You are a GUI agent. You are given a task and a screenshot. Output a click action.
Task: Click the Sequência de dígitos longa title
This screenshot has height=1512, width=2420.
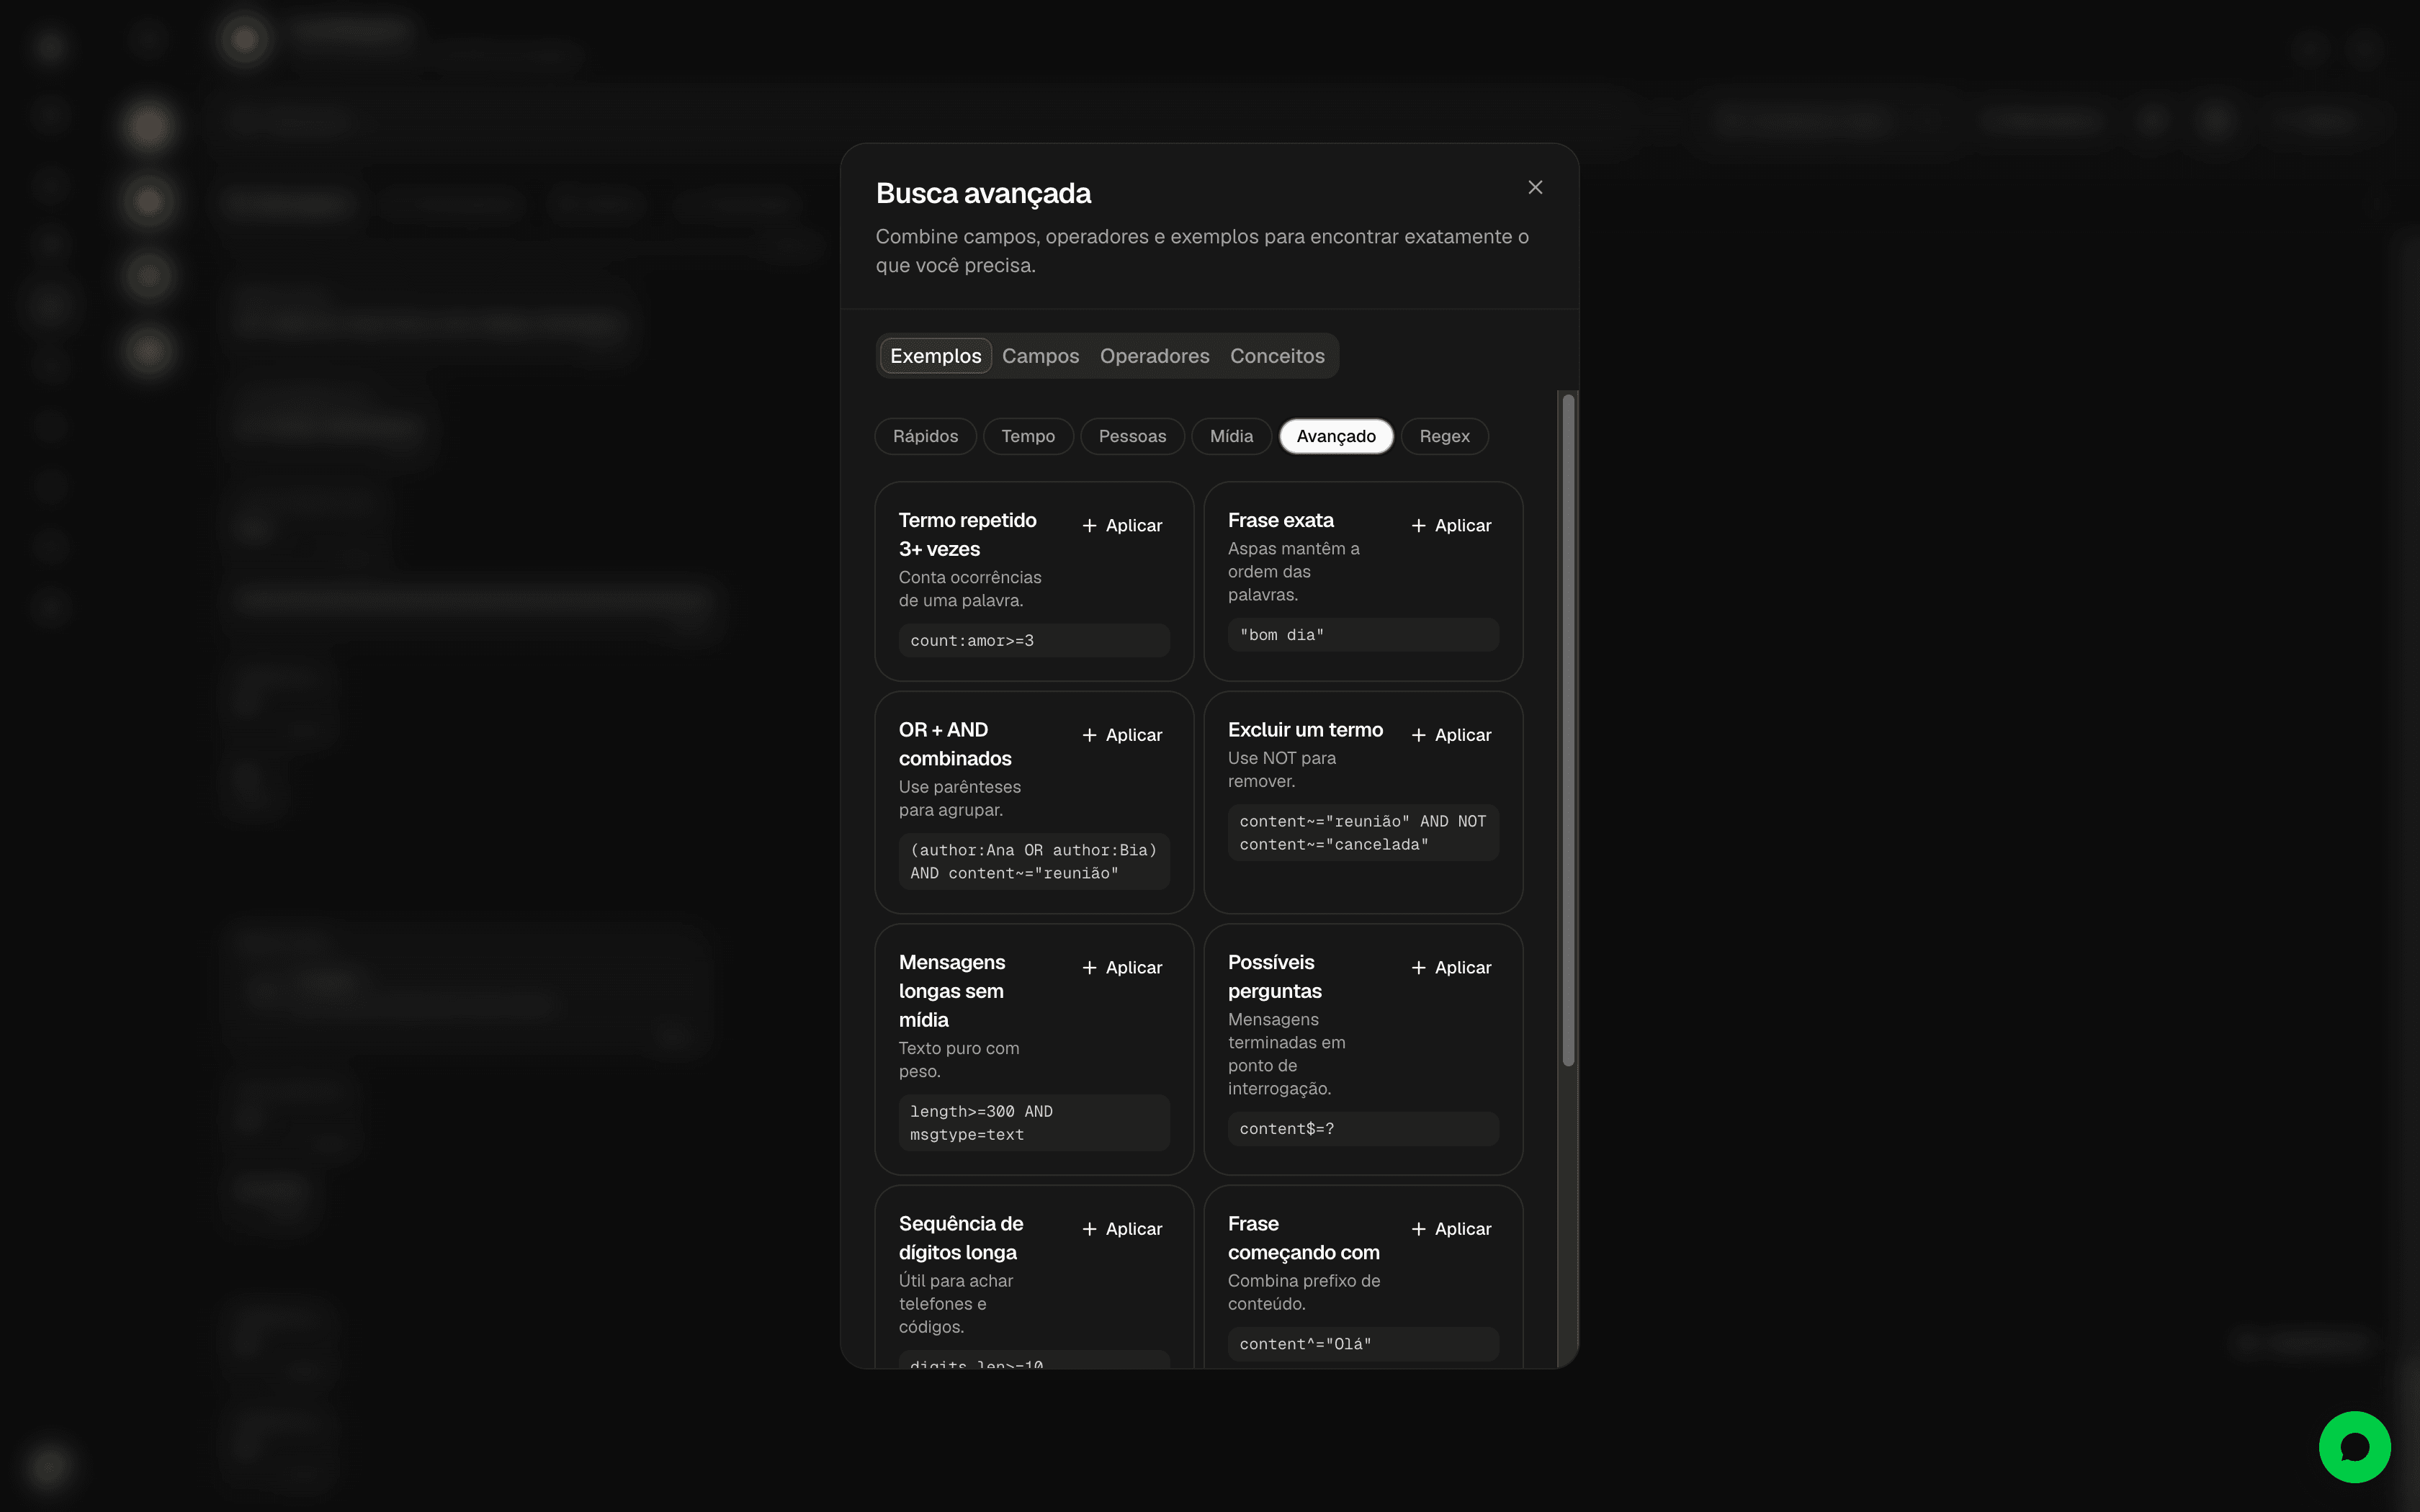(x=961, y=1238)
